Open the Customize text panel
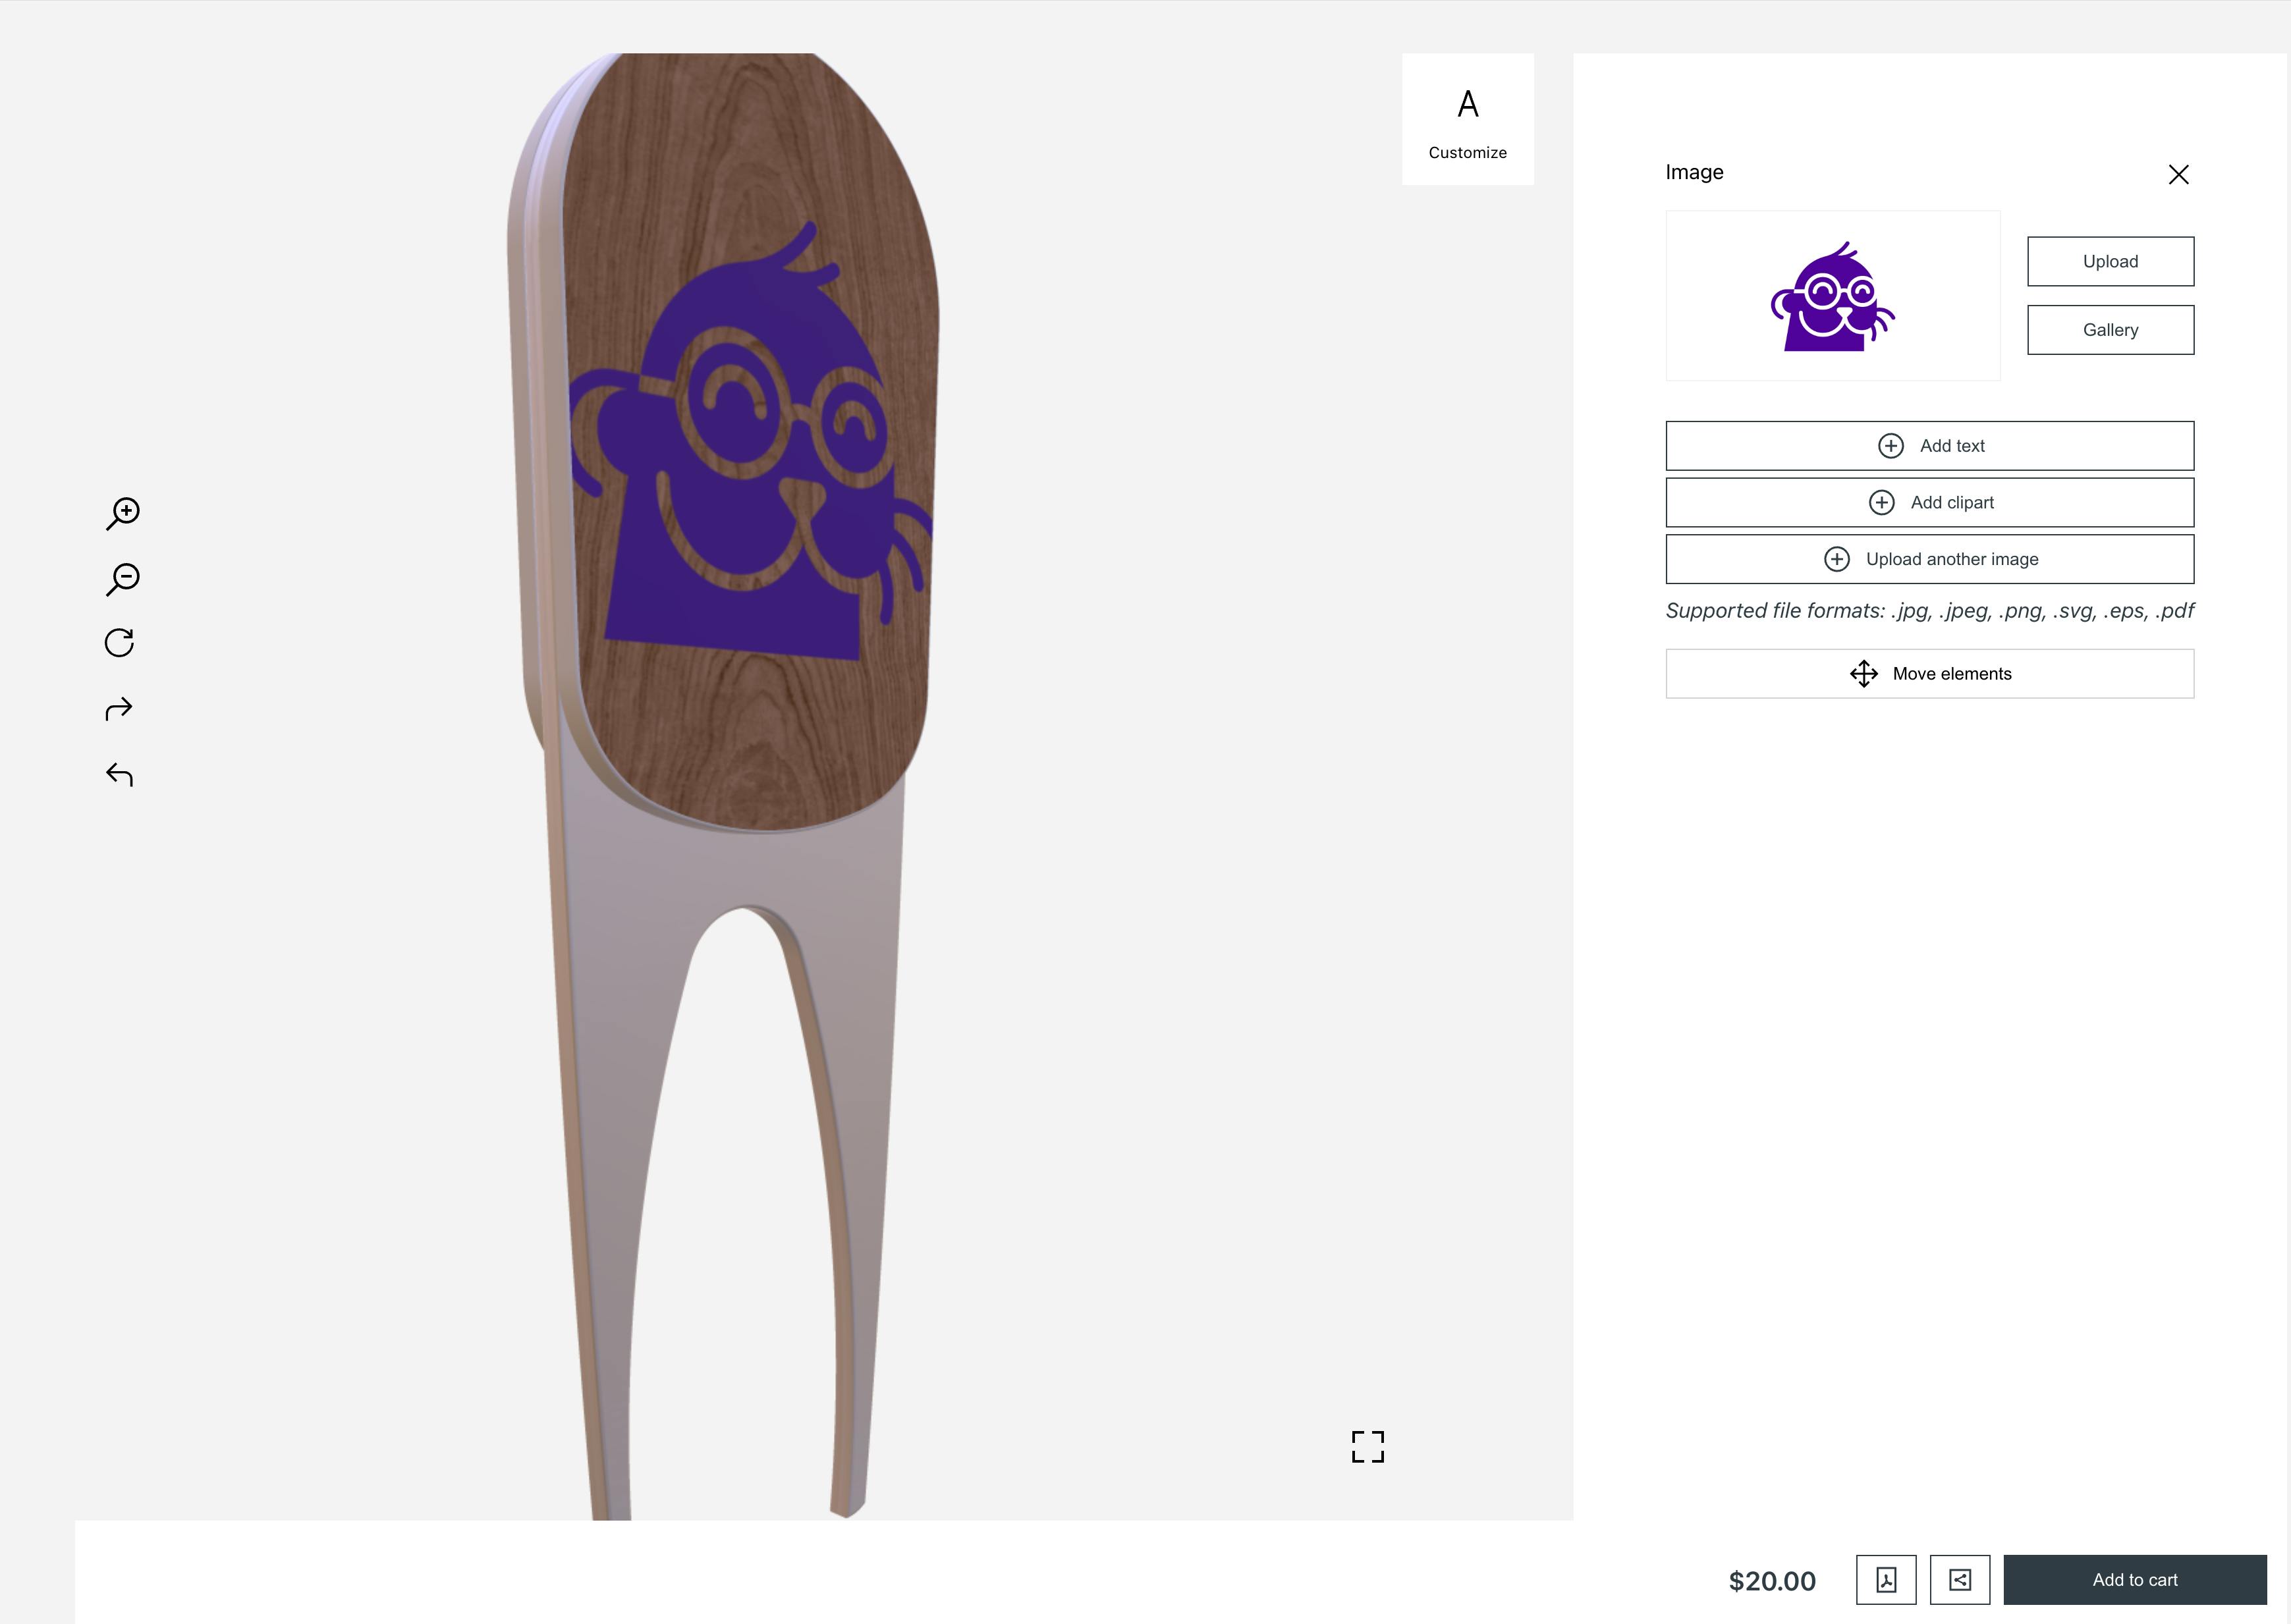Image resolution: width=2291 pixels, height=1624 pixels. click(x=1466, y=119)
